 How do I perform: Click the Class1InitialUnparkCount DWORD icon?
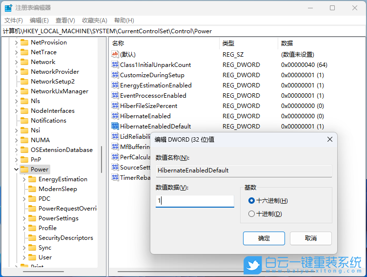(x=115, y=64)
